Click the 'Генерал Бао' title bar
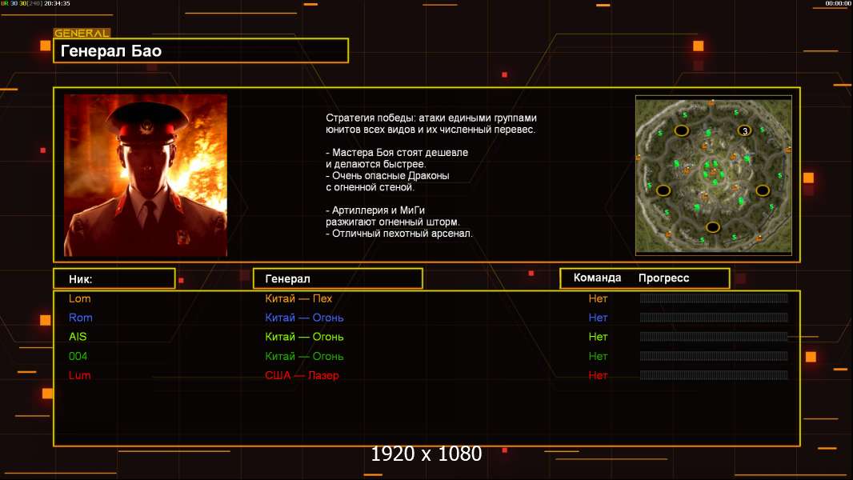Screen dimensions: 853x480 [200, 51]
